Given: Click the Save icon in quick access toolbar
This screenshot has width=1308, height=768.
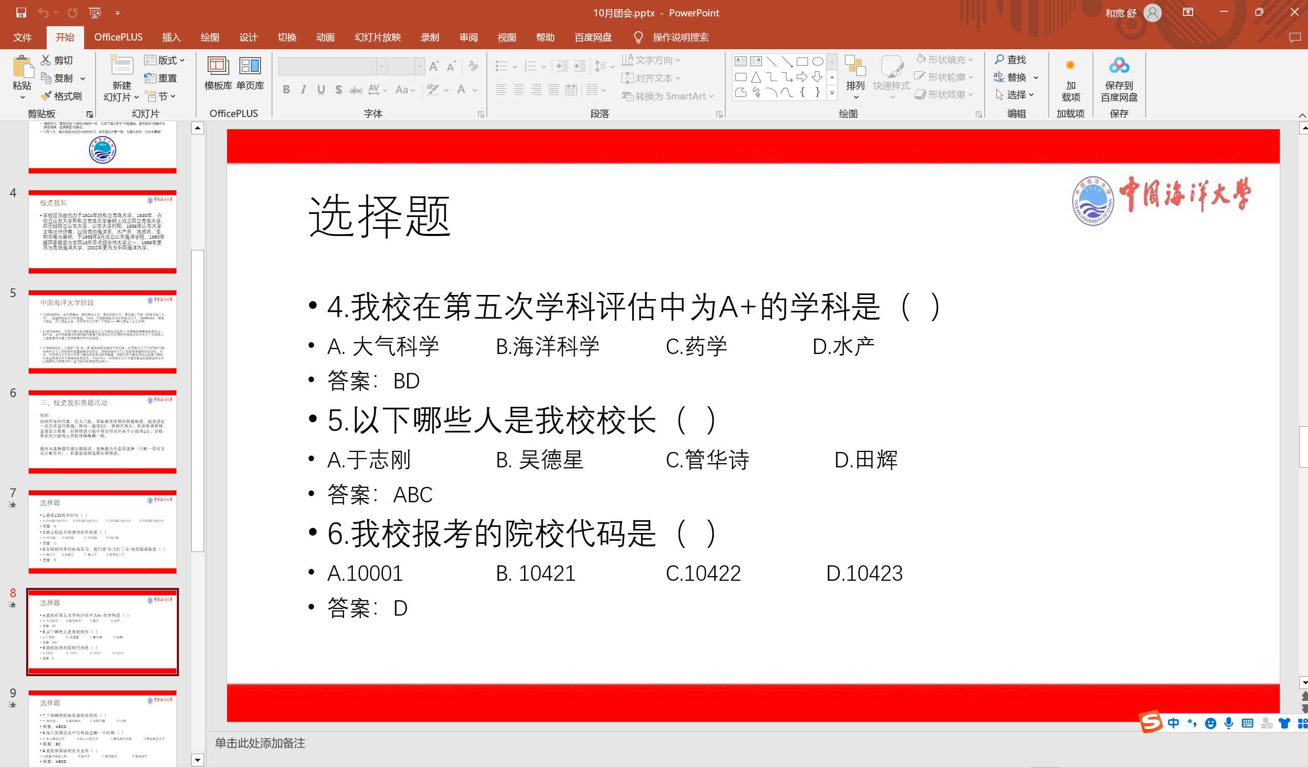Looking at the screenshot, I should pos(21,12).
